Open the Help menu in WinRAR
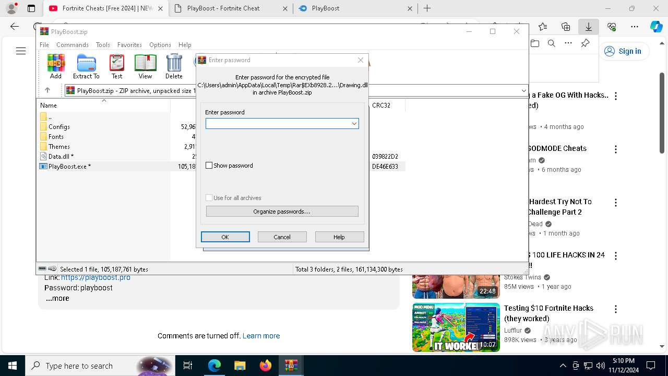The width and height of the screenshot is (668, 376). pos(185,45)
